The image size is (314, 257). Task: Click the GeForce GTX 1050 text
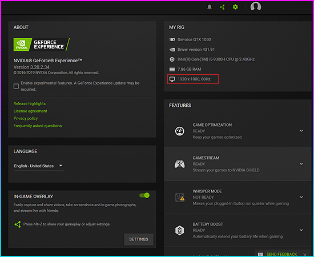(194, 39)
